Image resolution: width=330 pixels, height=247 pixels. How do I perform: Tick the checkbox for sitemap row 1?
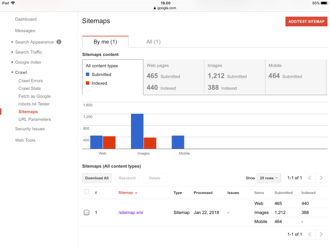[x=86, y=213]
